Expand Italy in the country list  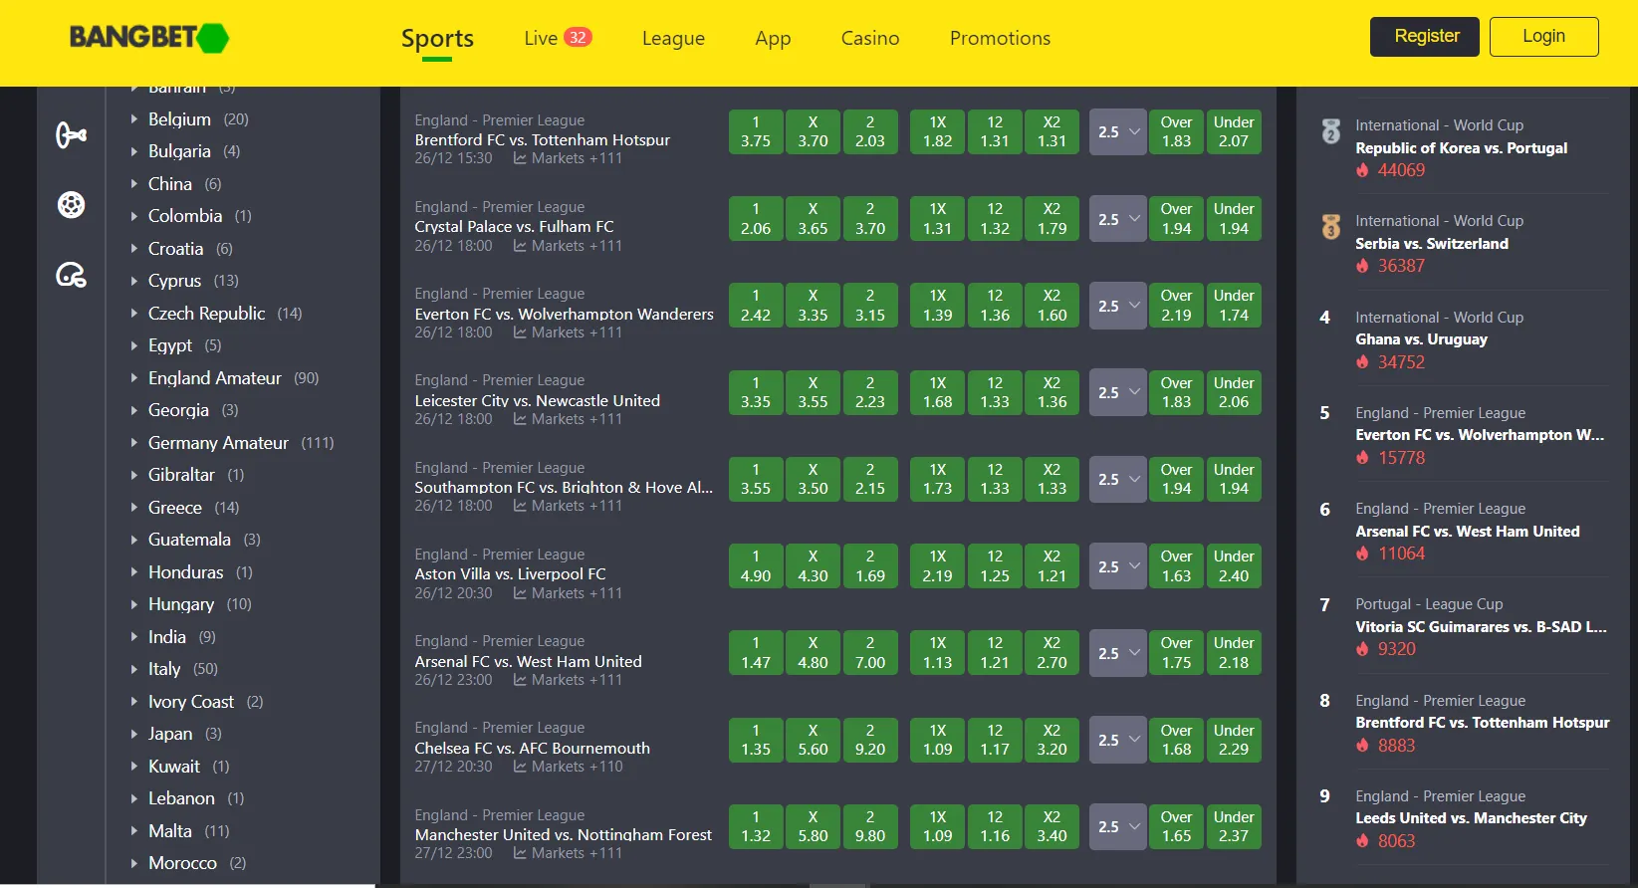pos(134,669)
